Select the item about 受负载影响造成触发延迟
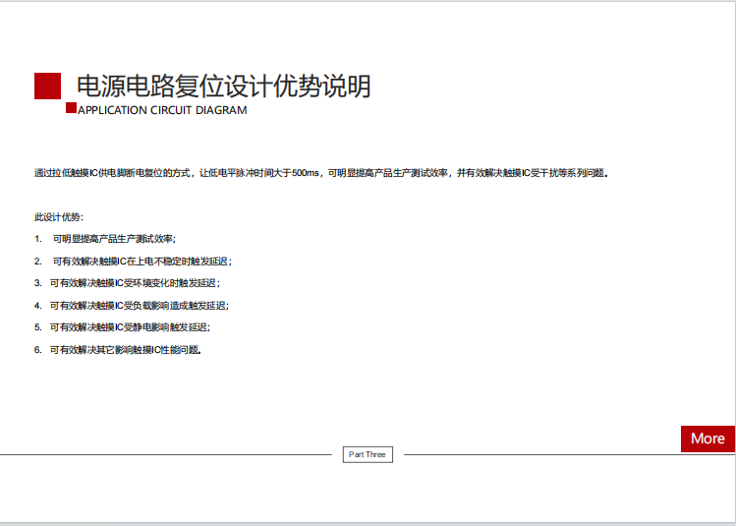 139,306
